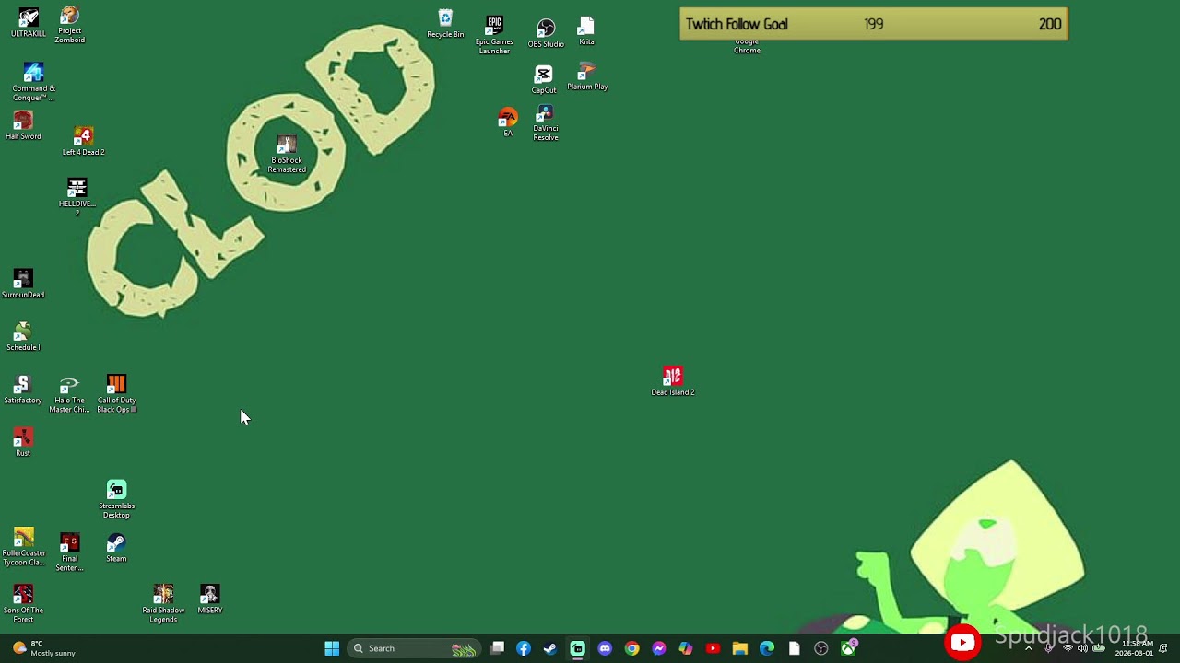Switch to Streamlabs on the taskbar
The height and width of the screenshot is (663, 1180).
click(578, 648)
